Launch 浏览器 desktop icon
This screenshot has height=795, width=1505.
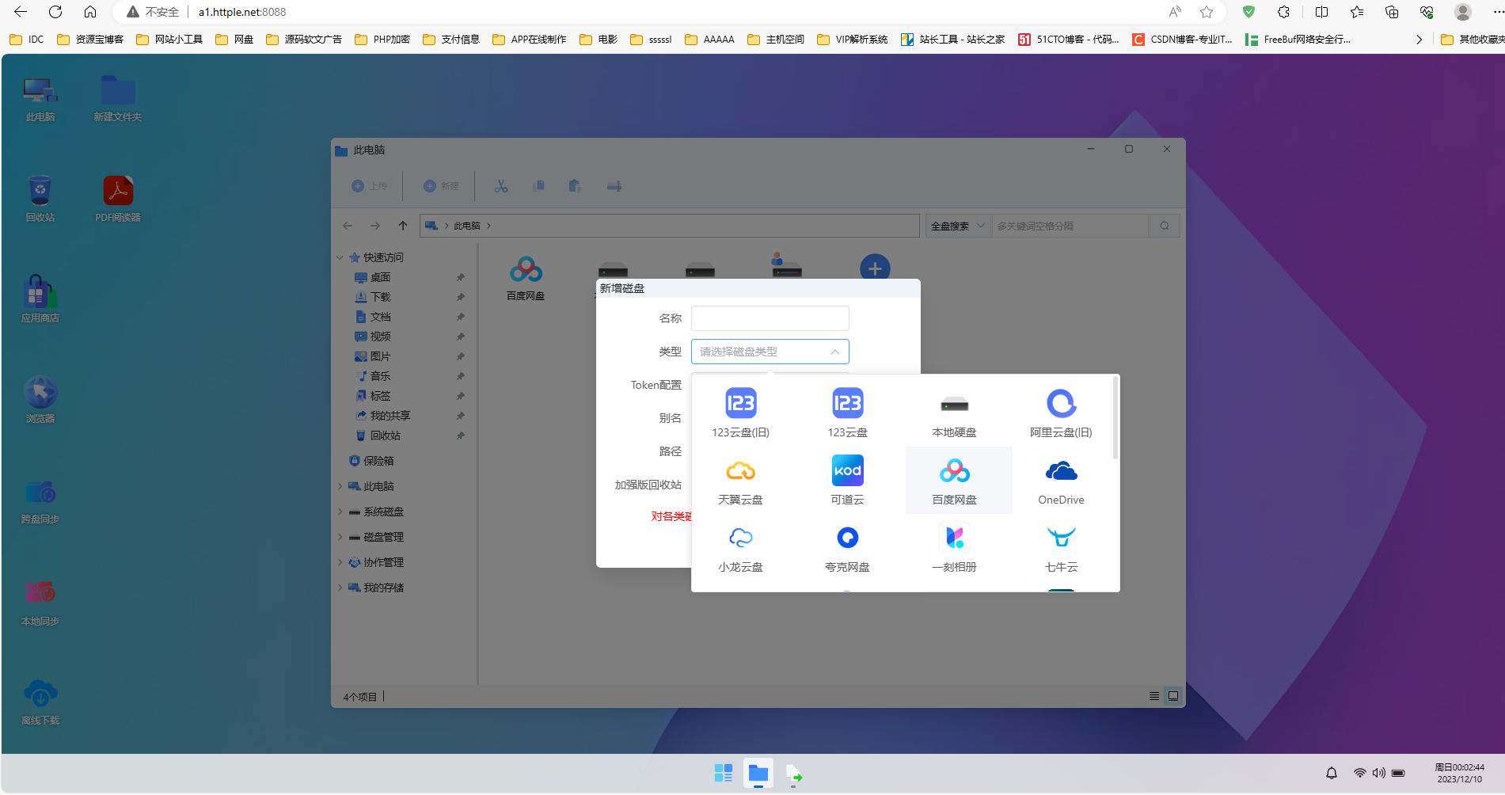tap(40, 400)
